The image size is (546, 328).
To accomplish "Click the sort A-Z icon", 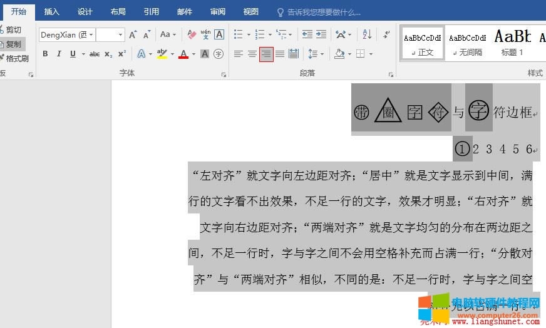I will point(368,34).
